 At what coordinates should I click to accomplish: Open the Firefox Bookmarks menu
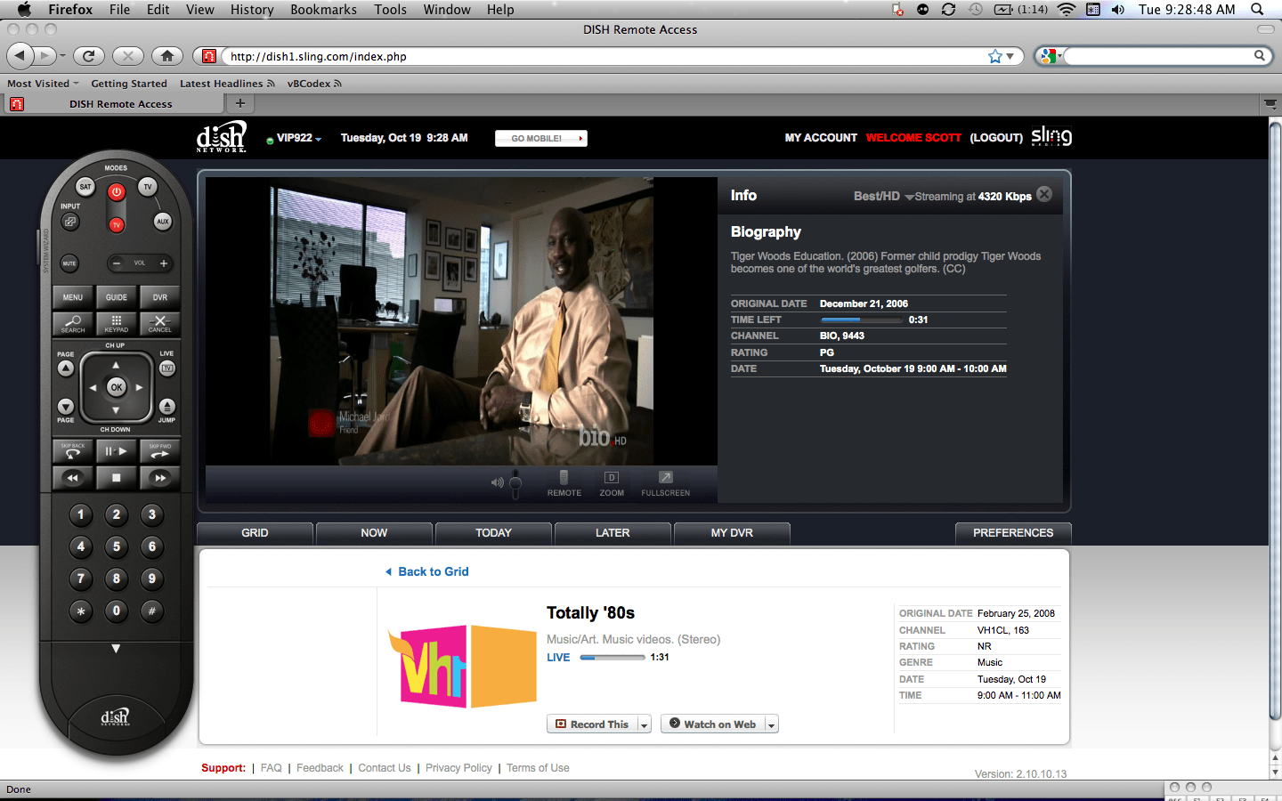323,10
